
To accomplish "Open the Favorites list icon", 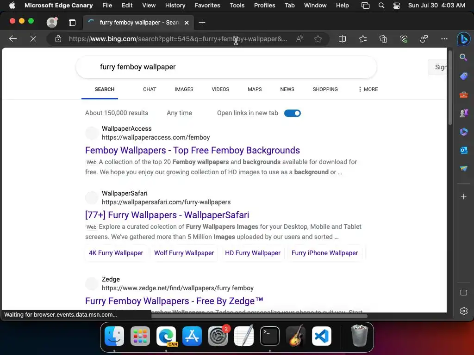I will click(363, 39).
